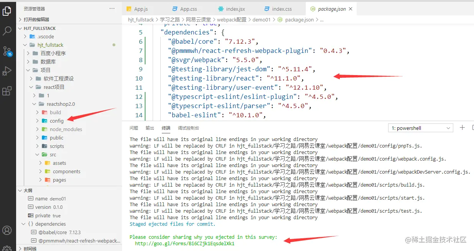
Task: Expand the 时间线 timeline section
Action: coord(69,248)
